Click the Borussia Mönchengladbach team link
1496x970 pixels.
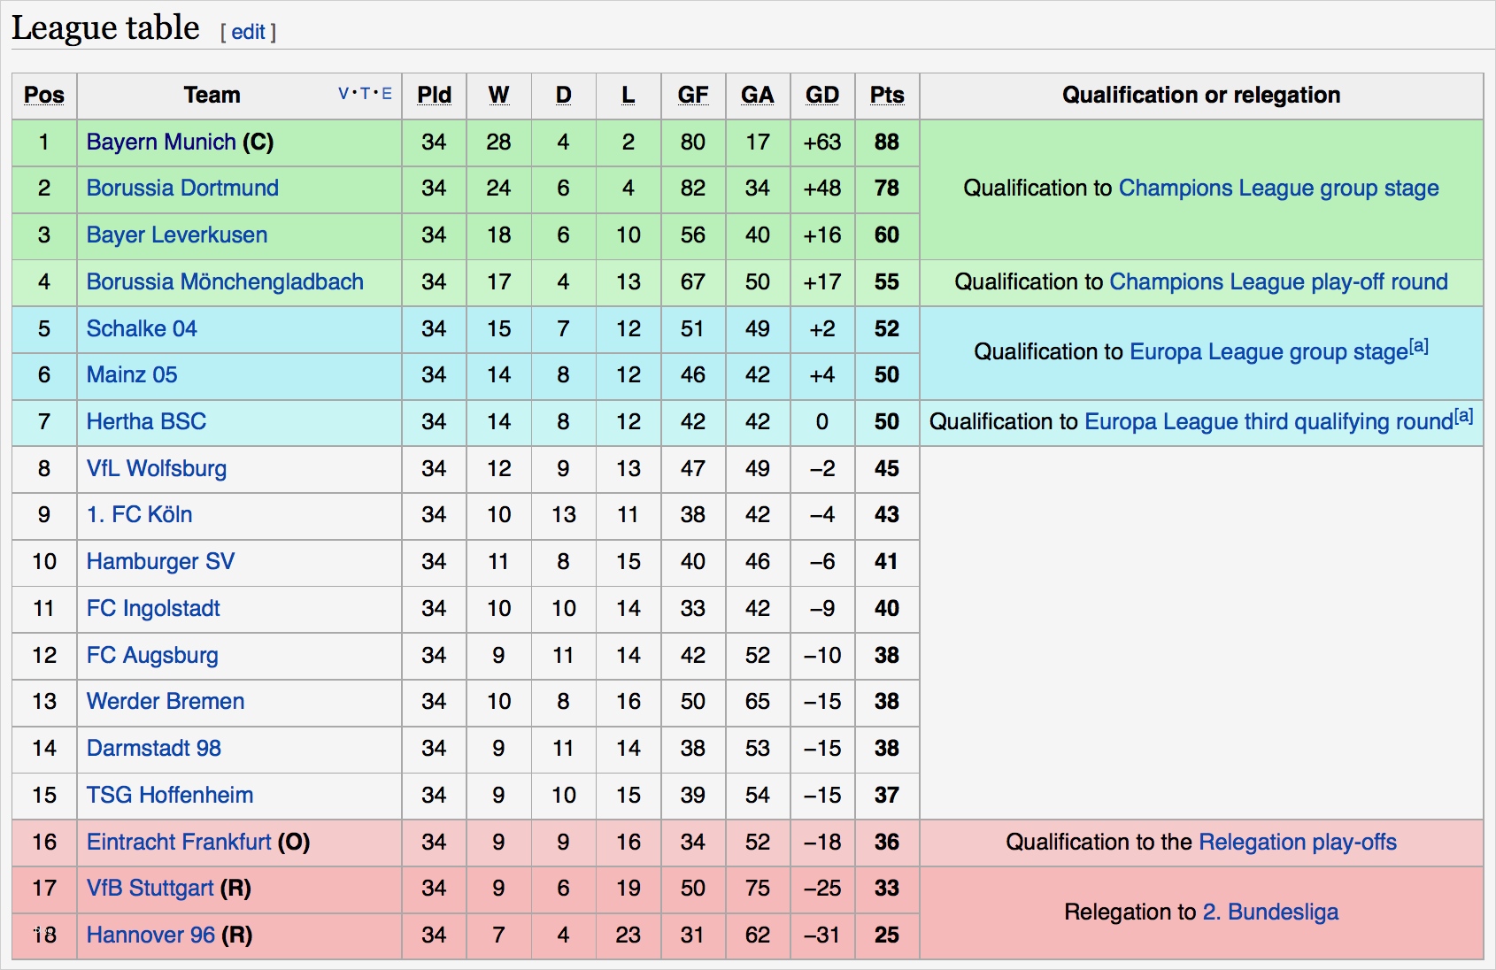[x=225, y=281]
